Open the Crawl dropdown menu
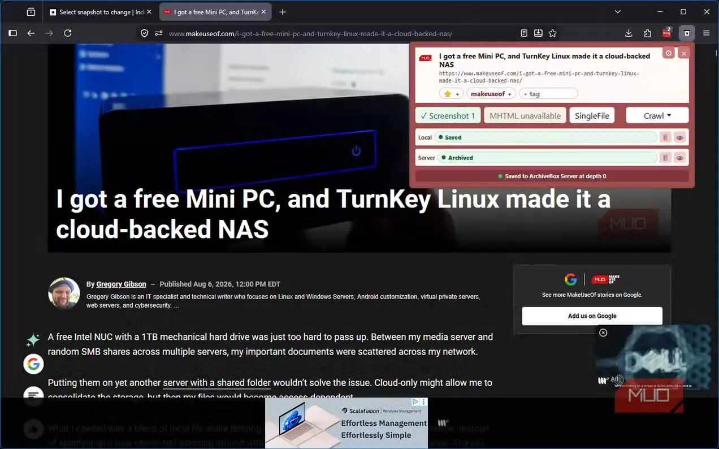Viewport: 719px width, 449px height. pos(657,115)
